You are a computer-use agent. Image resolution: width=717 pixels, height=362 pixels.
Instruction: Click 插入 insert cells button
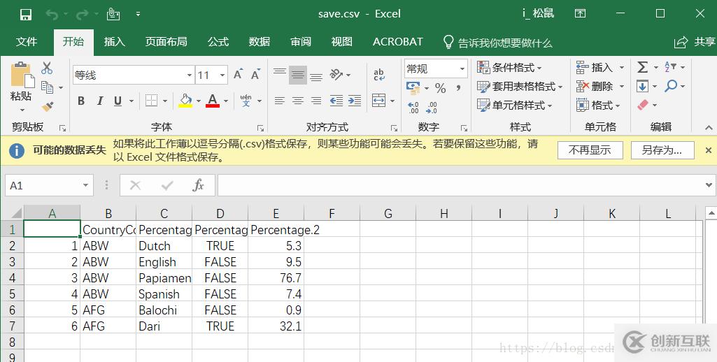click(594, 68)
